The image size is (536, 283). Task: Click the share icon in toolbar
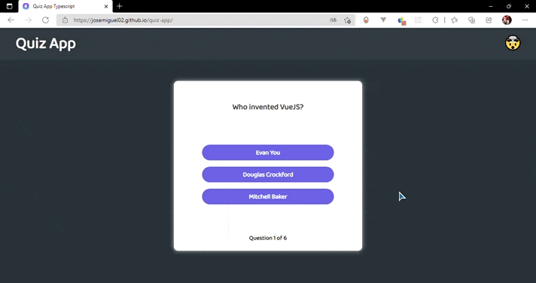point(489,20)
